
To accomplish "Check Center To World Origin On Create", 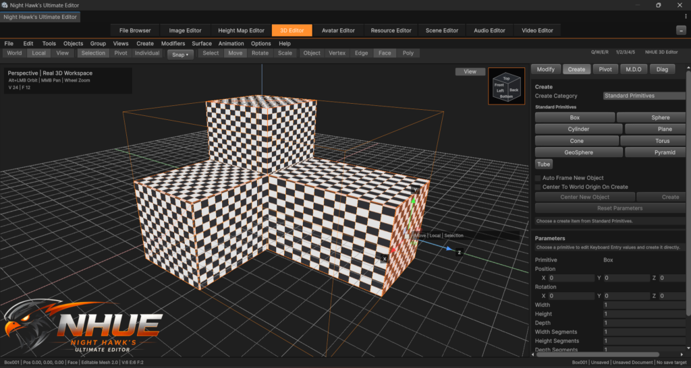I will (538, 187).
